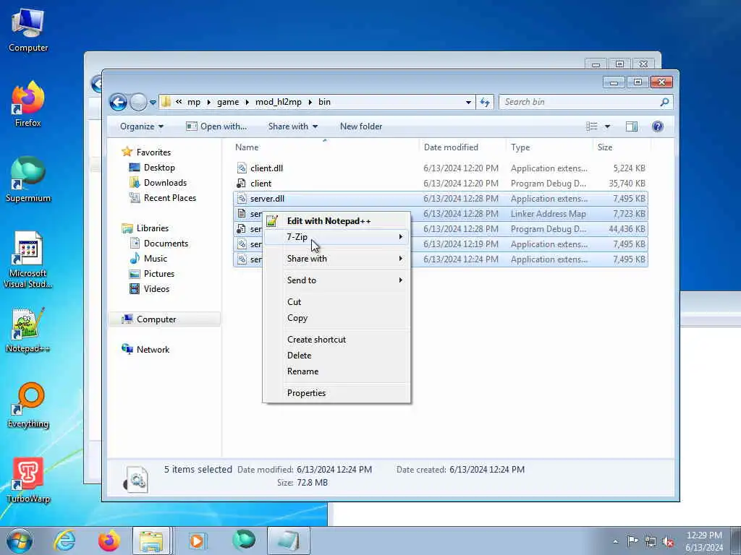The width and height of the screenshot is (741, 555).
Task: Sort by the Name column header
Action: pos(324,147)
